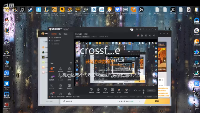Screen dimensions: 200x113
Task: Open the 弹幕助手 tool in the toolbox
Action: pyautogui.click(x=52, y=70)
